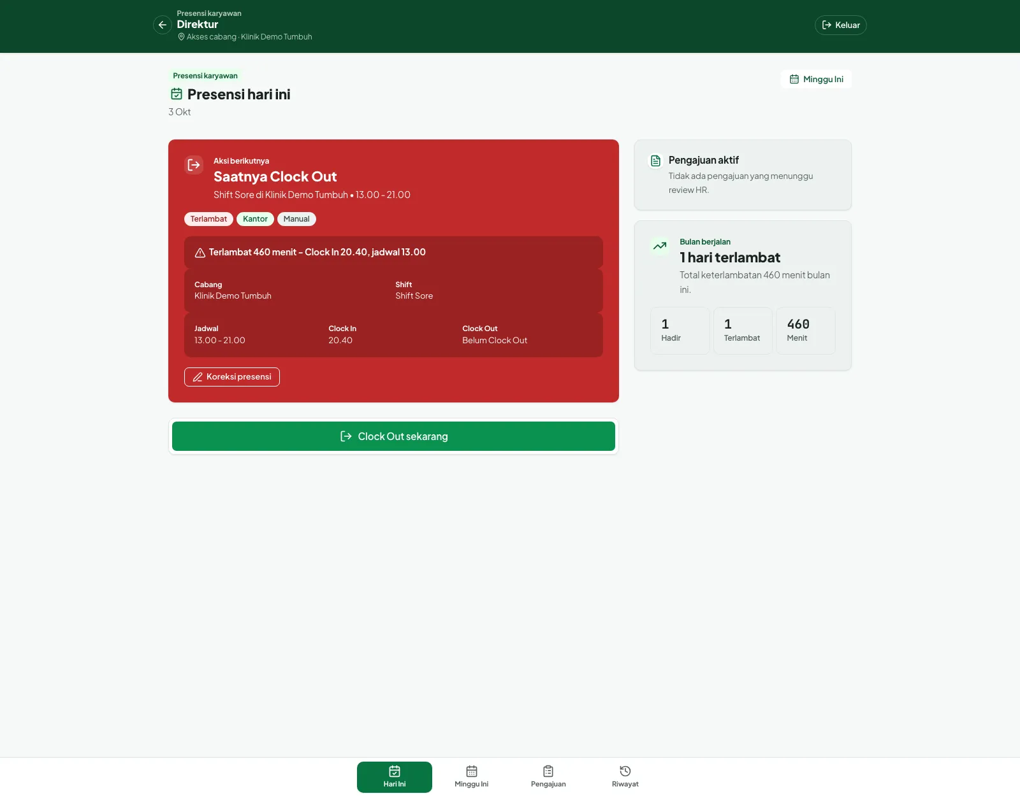Click the Klinik Demo Tumbuh value under Cabang
The height and width of the screenshot is (796, 1020).
click(233, 296)
